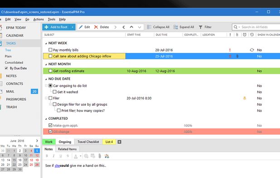This screenshot has width=280, height=178.
Task: Switch to the Ongoing list tab
Action: (x=65, y=142)
